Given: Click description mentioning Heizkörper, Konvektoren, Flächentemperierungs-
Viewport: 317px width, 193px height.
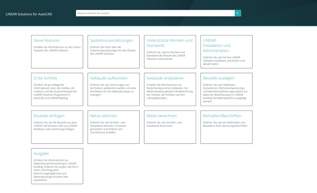Looking at the screenshot, I should 225,93.
